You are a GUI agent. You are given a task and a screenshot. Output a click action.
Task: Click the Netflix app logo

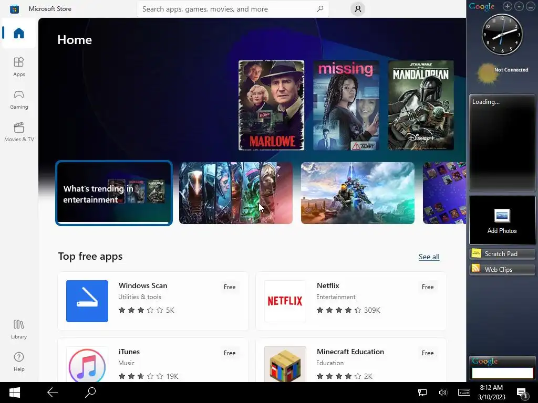point(285,301)
